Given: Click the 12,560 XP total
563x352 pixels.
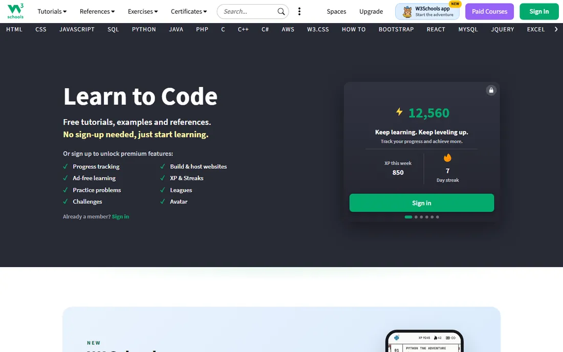Looking at the screenshot, I should click(429, 113).
